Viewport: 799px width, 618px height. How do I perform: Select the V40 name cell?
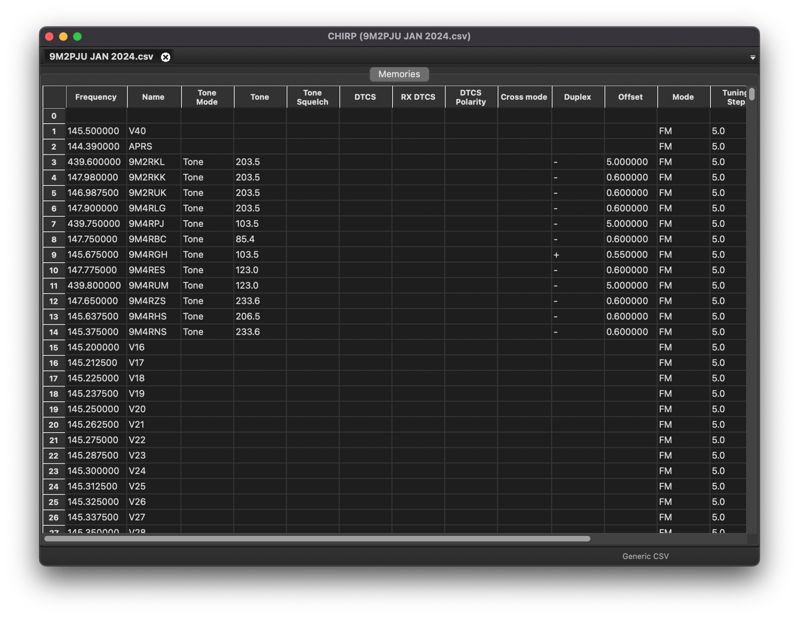click(154, 131)
